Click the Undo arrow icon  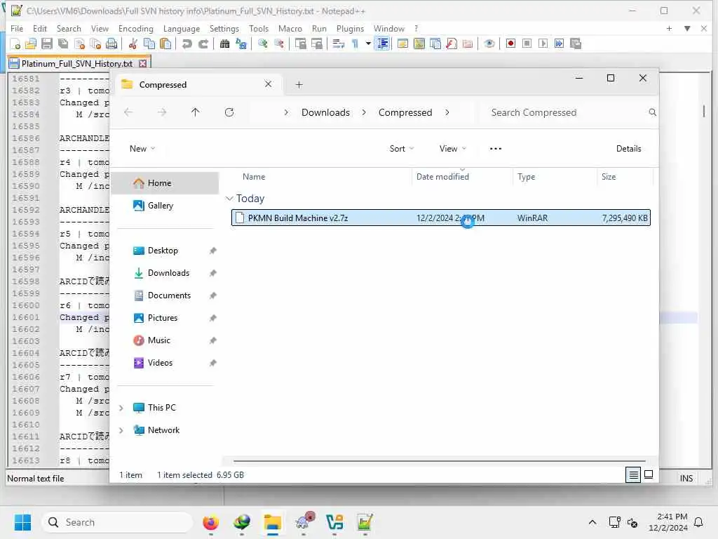click(x=187, y=44)
